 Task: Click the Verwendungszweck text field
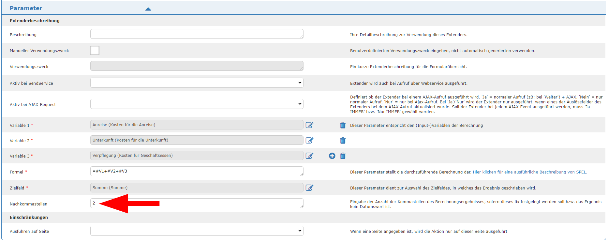197,66
